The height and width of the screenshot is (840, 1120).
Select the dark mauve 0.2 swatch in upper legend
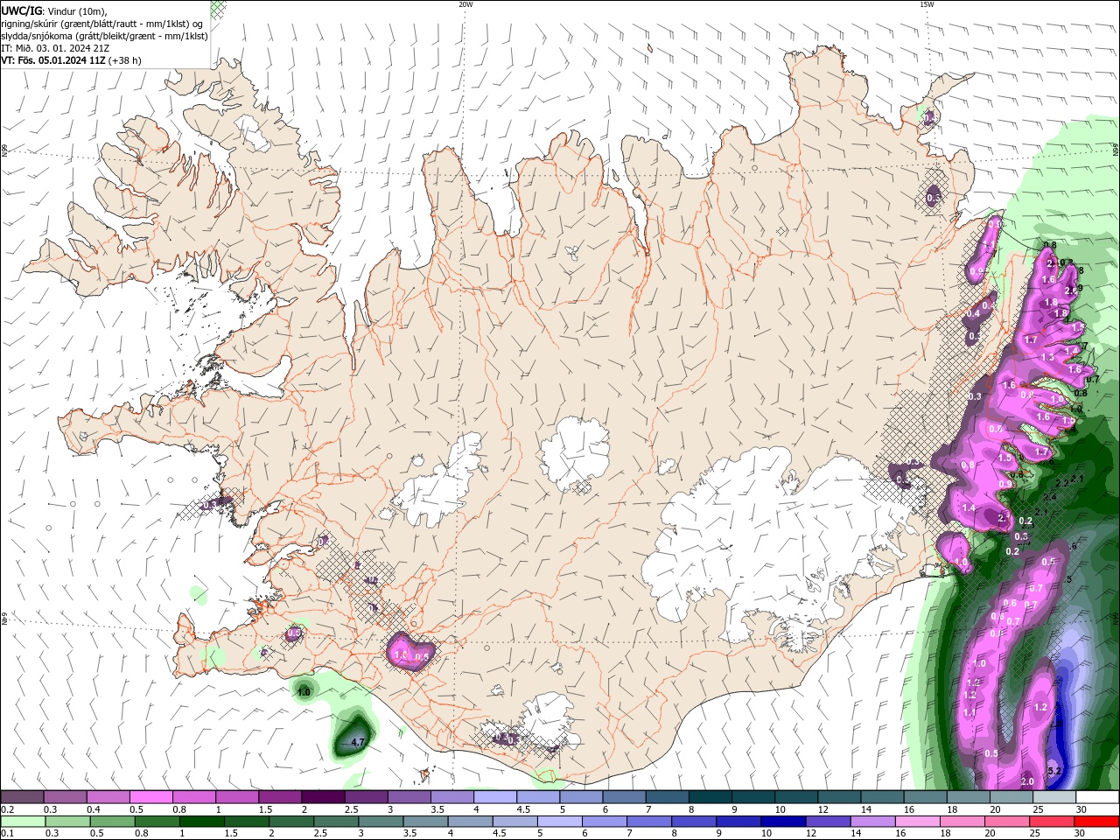pos(22,797)
